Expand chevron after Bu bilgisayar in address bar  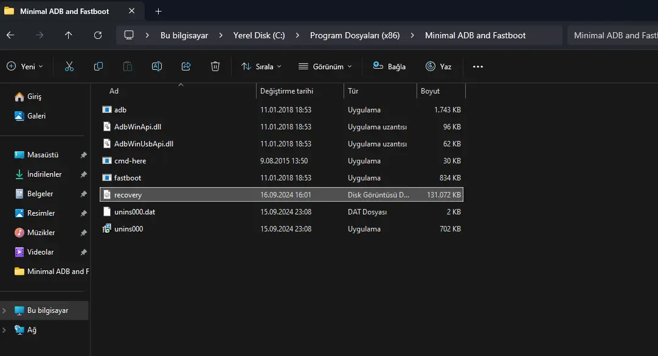pos(221,35)
